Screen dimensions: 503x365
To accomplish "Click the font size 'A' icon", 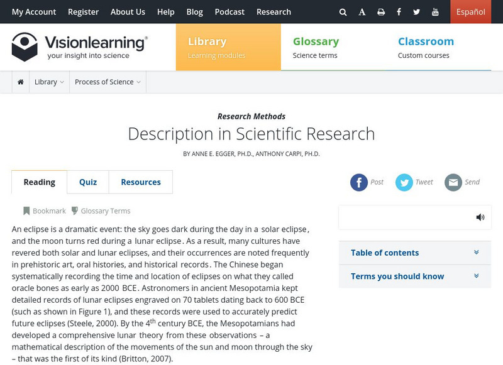I will [362, 11].
